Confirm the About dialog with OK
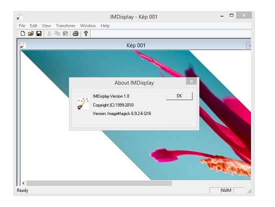The width and height of the screenshot is (275, 207). 179,96
